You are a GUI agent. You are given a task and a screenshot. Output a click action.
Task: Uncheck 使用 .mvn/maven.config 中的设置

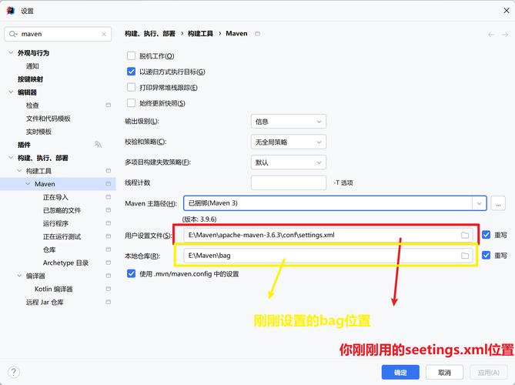point(131,273)
